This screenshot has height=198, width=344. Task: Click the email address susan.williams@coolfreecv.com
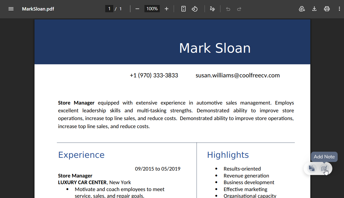[237, 75]
